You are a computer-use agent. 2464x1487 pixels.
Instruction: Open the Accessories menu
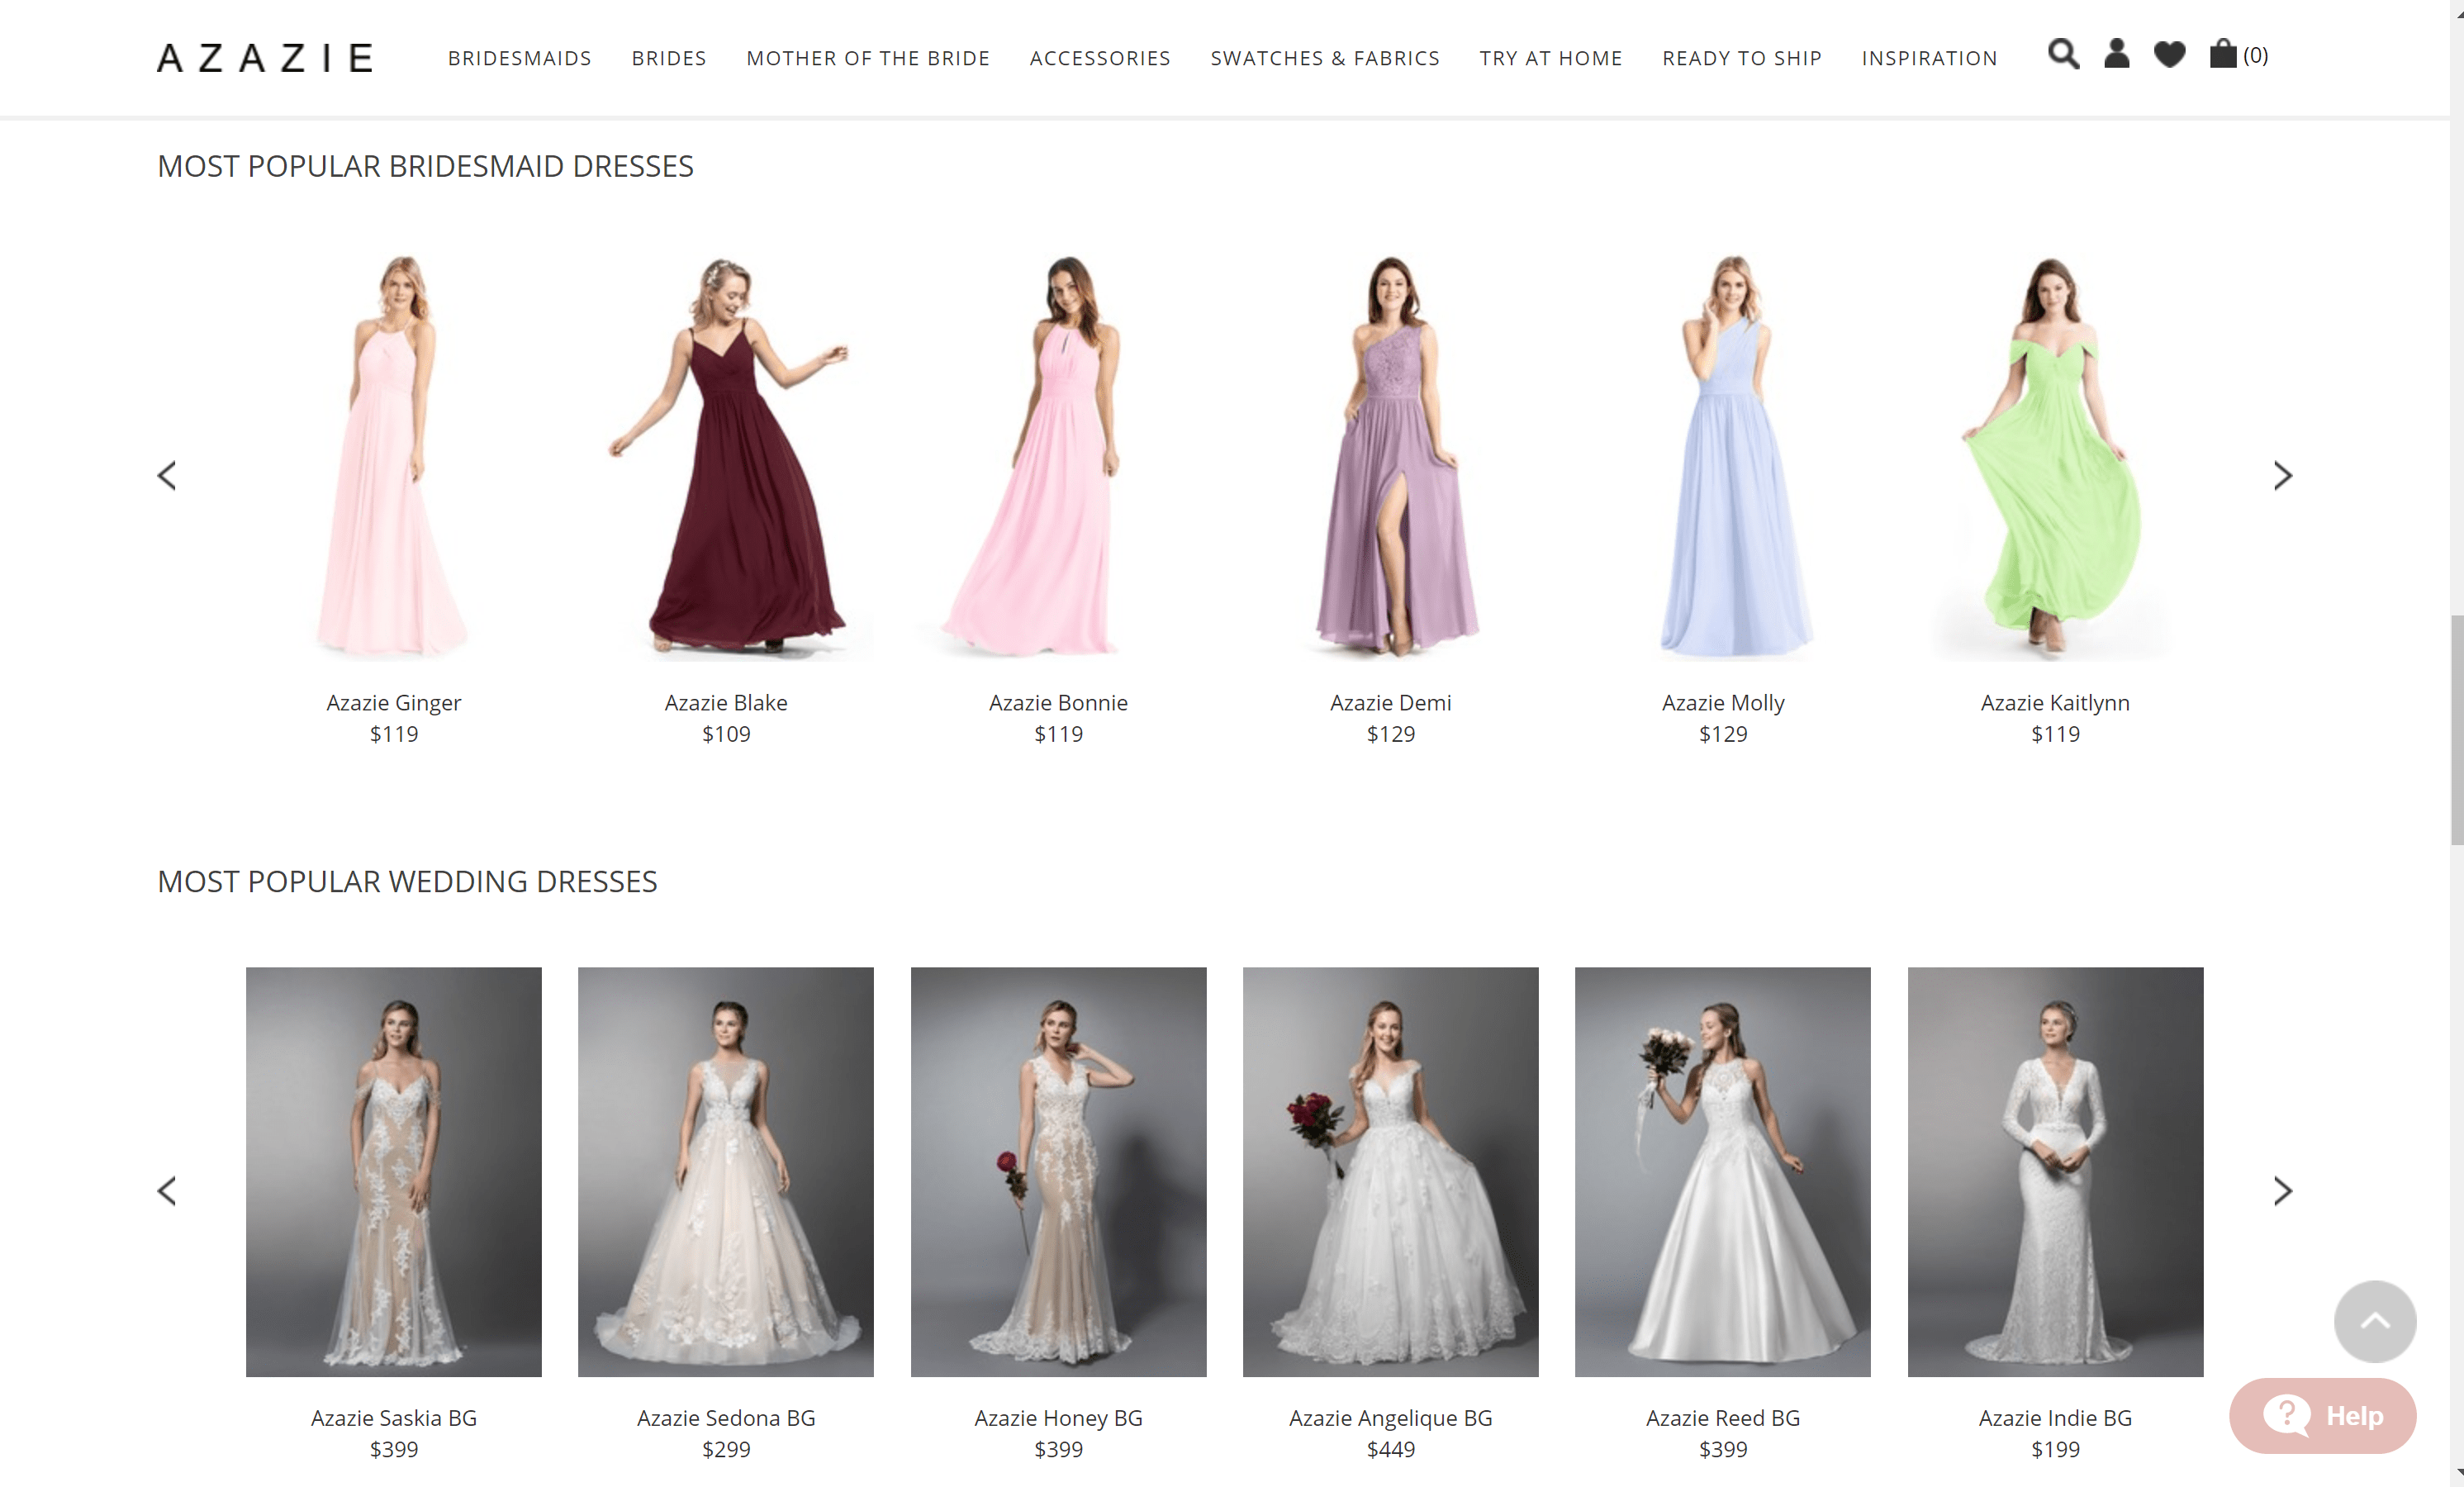point(1100,58)
